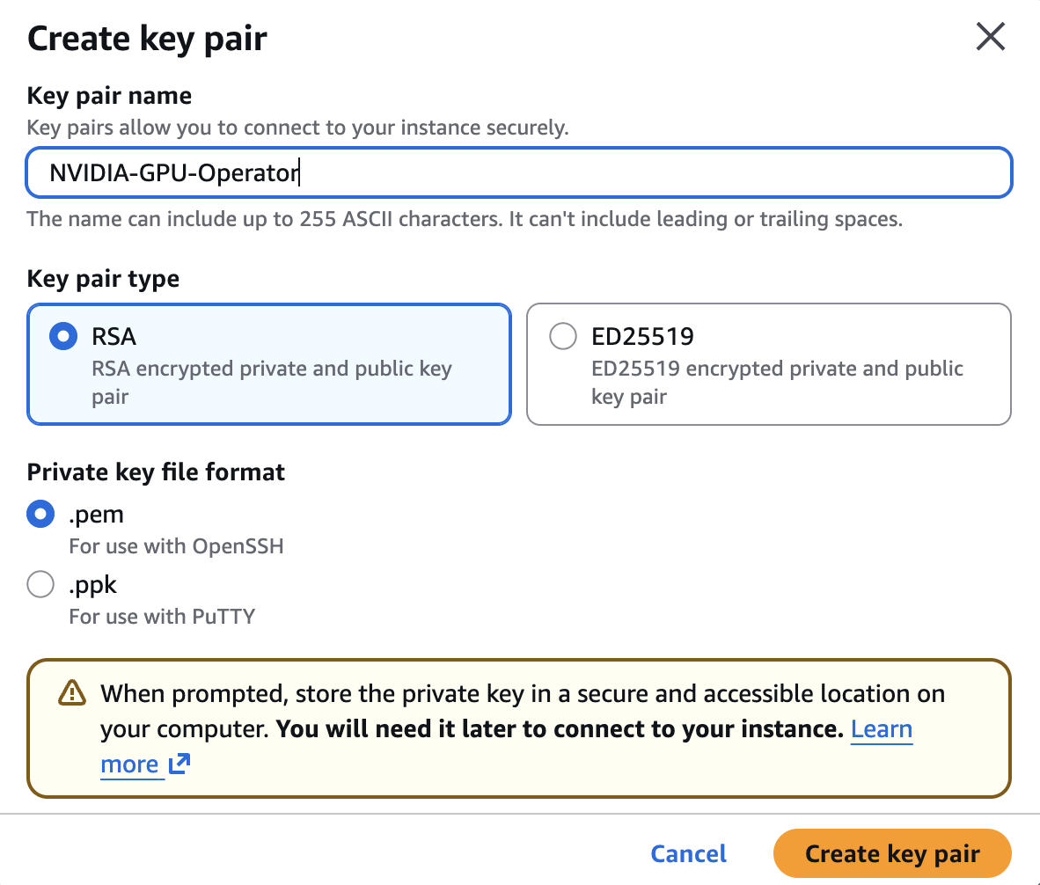Click the 'Key pair name' field label
1040x885 pixels.
coord(109,96)
